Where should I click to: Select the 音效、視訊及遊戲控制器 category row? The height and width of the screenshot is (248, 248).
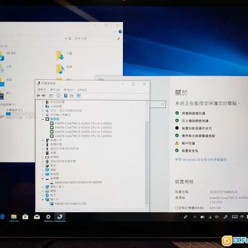click(x=66, y=111)
